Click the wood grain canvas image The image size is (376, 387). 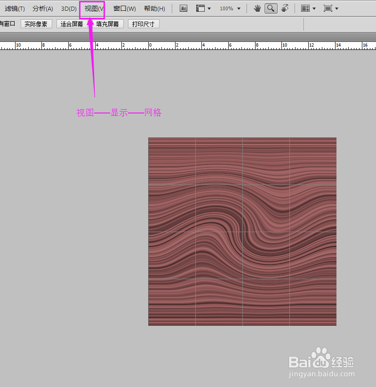(x=242, y=232)
